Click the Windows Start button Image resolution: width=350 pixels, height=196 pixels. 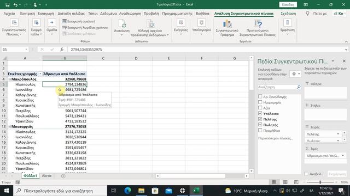coord(7,191)
